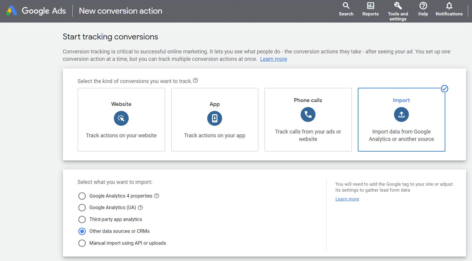Viewport: 472px width, 261px height.
Task: Click the Help question mark icon
Action: point(423,6)
